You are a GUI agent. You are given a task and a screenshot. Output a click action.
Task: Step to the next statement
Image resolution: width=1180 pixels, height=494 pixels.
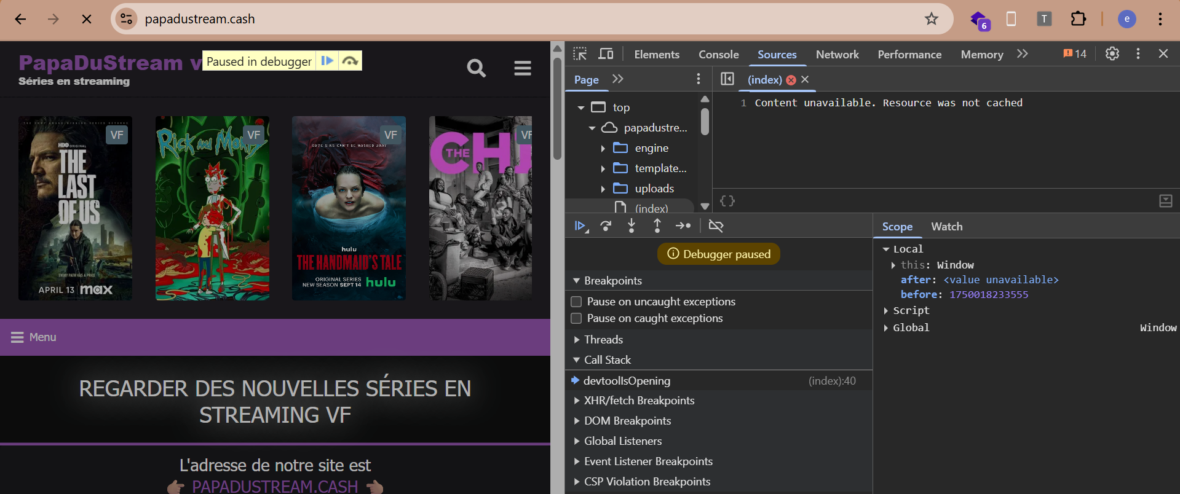[x=683, y=226]
